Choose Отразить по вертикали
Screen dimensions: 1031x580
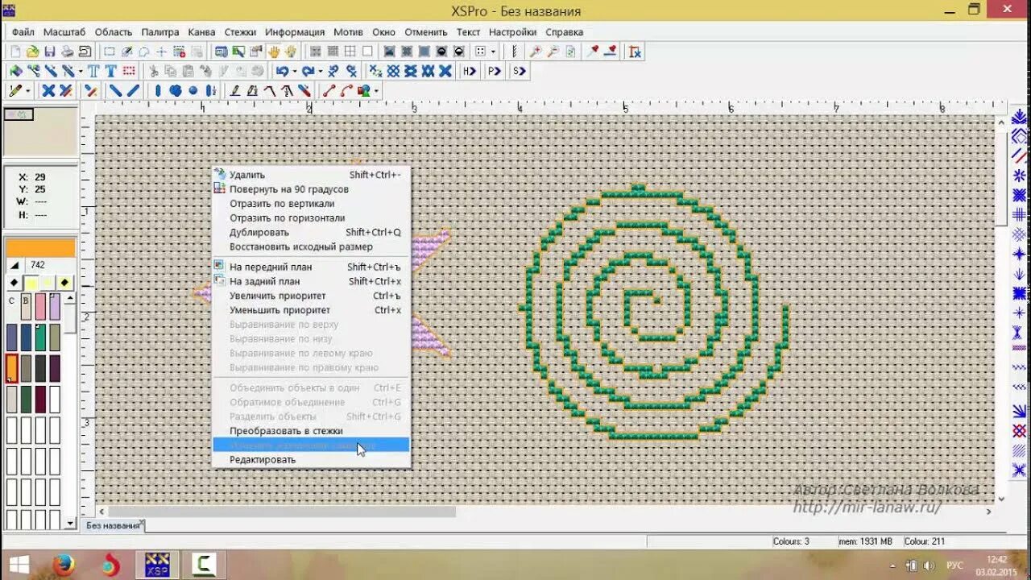pyautogui.click(x=311, y=204)
